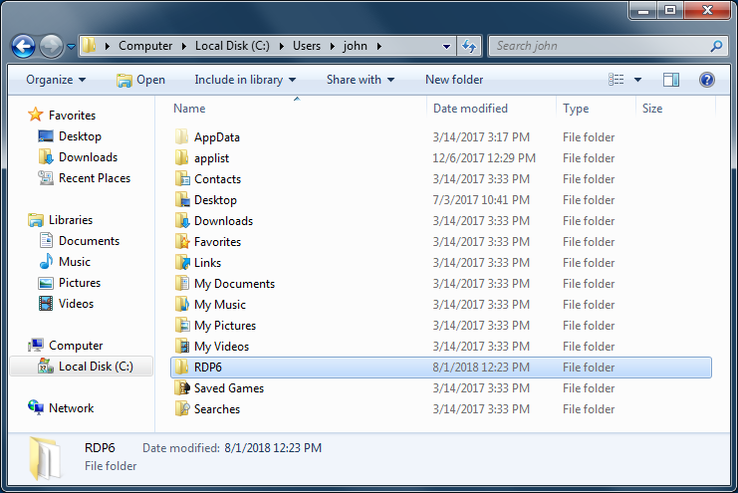The image size is (738, 493).
Task: Click the search magnifier icon
Action: pyautogui.click(x=715, y=46)
